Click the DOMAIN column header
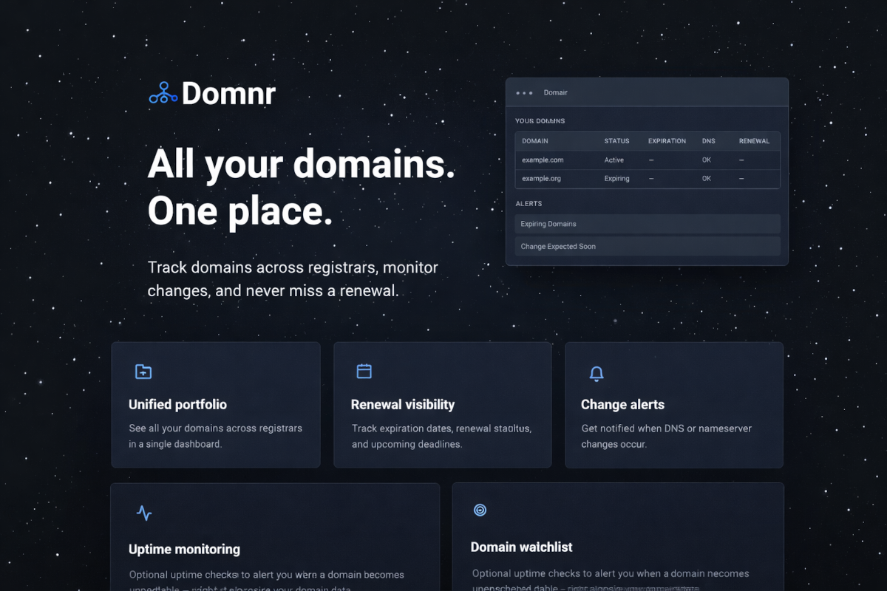887x591 pixels. [535, 141]
